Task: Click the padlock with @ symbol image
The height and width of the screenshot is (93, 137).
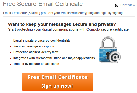Action: [110, 50]
